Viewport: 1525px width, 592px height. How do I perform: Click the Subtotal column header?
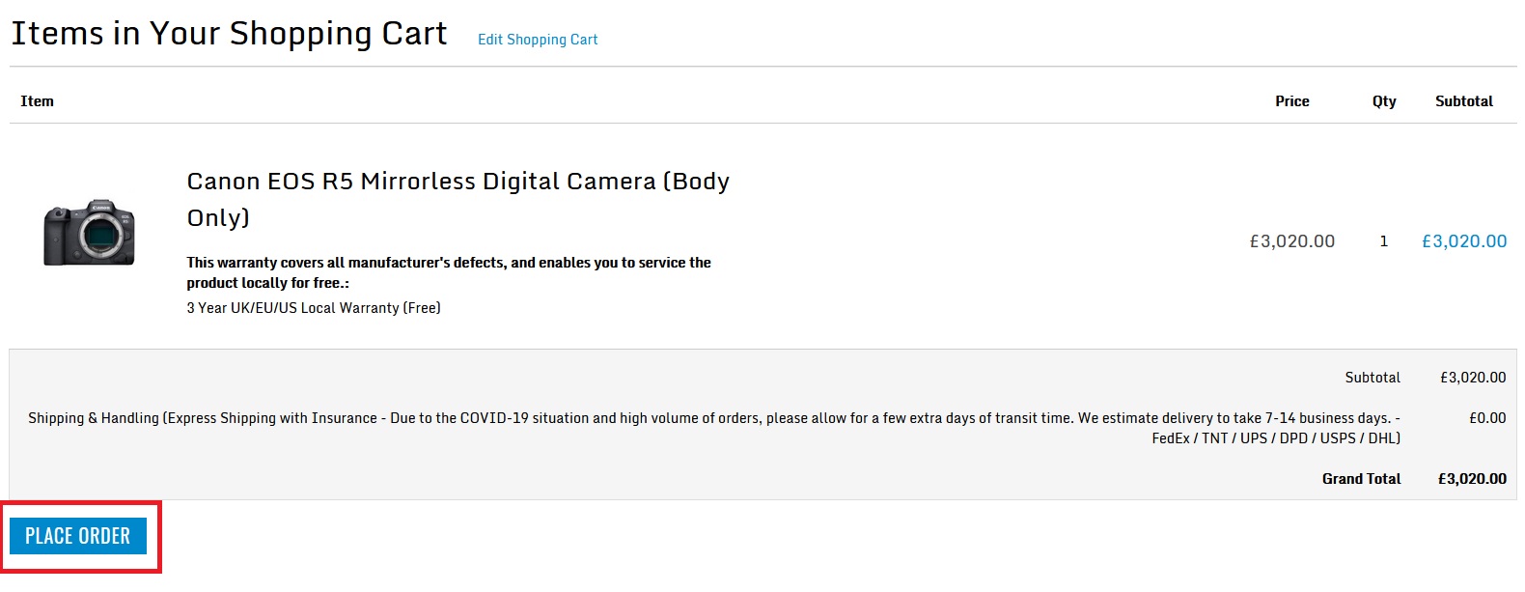(1463, 101)
